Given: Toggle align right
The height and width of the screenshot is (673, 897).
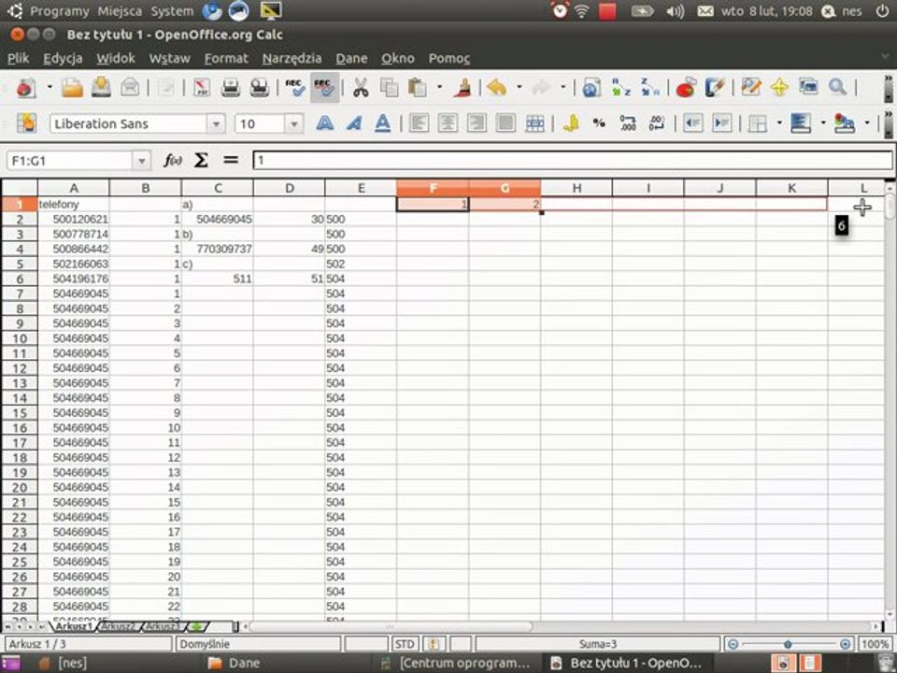Looking at the screenshot, I should (x=477, y=123).
